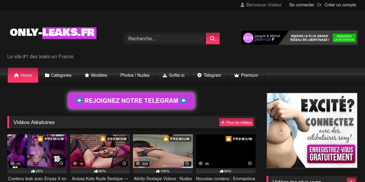Image resolution: width=365 pixels, height=182 pixels.
Task: Click the clock icon on the 548-views thumbnail
Action: coord(187,163)
